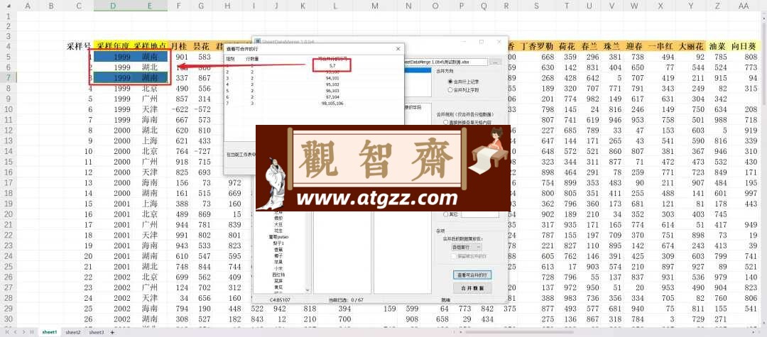Click header cell 月桂

tap(178, 46)
